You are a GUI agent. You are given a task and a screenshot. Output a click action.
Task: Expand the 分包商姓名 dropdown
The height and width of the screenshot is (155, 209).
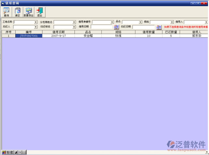pyautogui.click(x=74, y=22)
